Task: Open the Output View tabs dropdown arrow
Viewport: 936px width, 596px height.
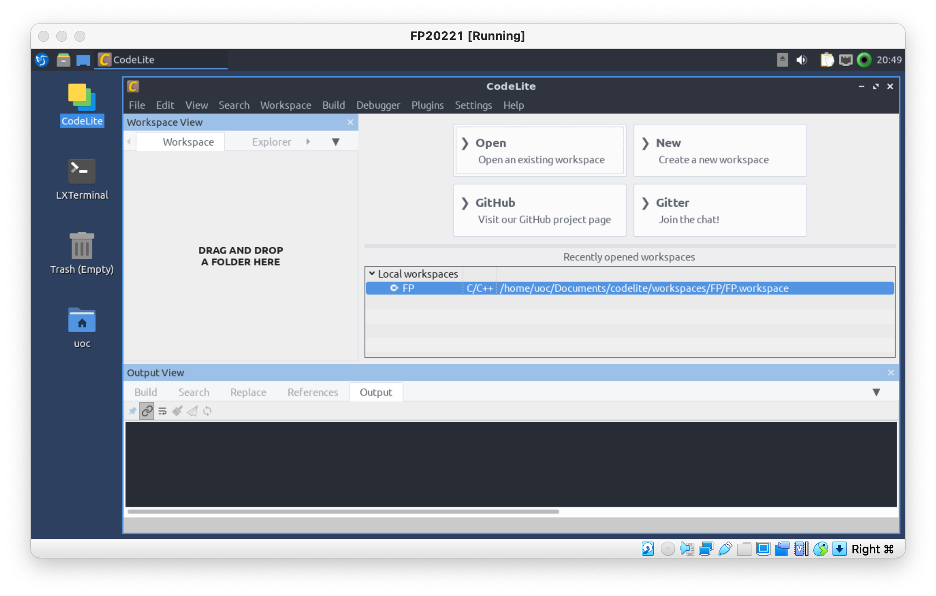Action: click(876, 392)
